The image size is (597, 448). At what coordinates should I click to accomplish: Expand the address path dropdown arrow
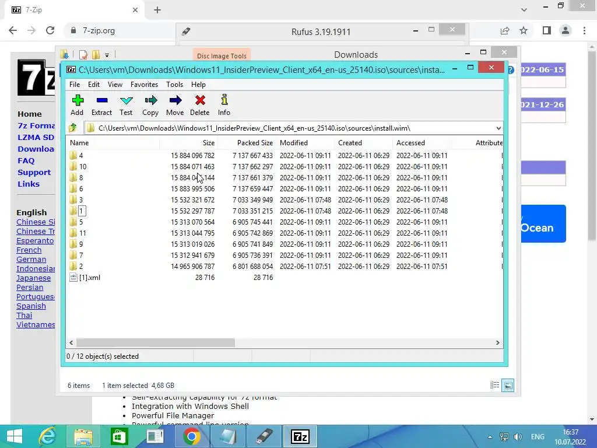click(498, 128)
